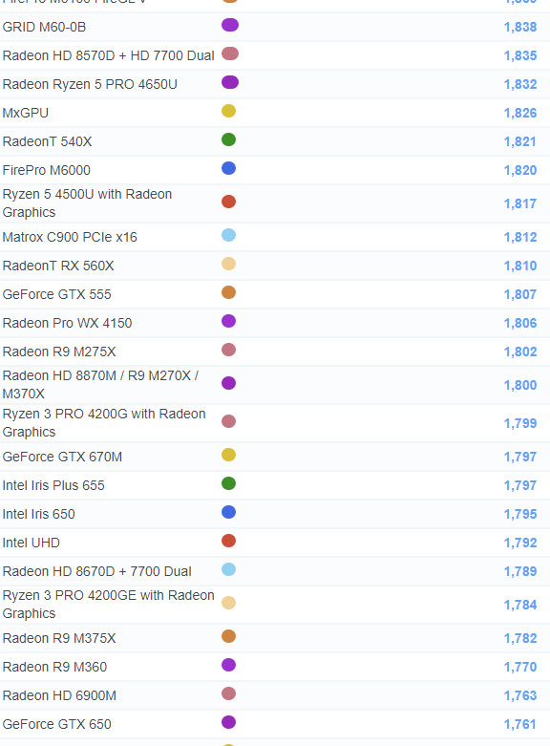The height and width of the screenshot is (746, 550).
Task: Open Ryzen 3 PRO 4200GE with Radeon Graphics
Action: [x=109, y=605]
